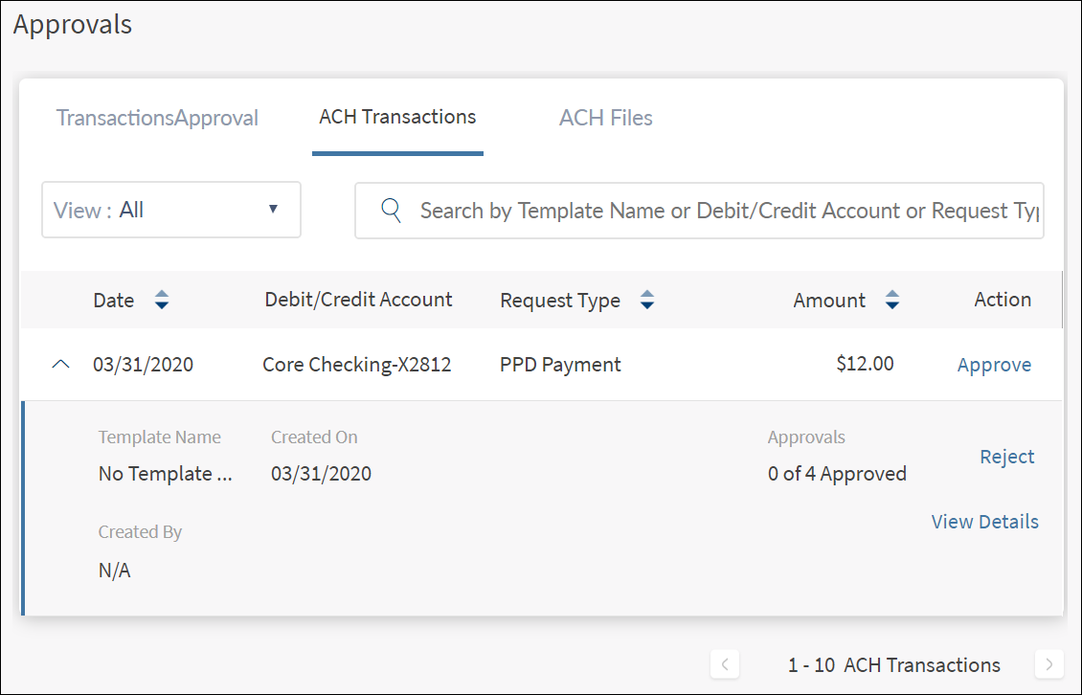1082x695 pixels.
Task: Click the search magnifier icon
Action: [391, 211]
